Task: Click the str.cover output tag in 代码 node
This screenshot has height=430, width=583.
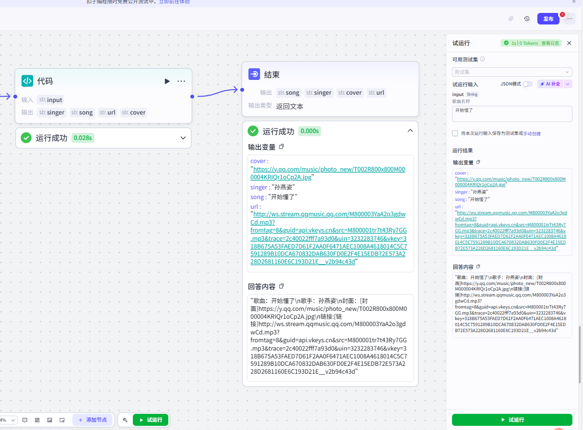Action: click(x=134, y=112)
